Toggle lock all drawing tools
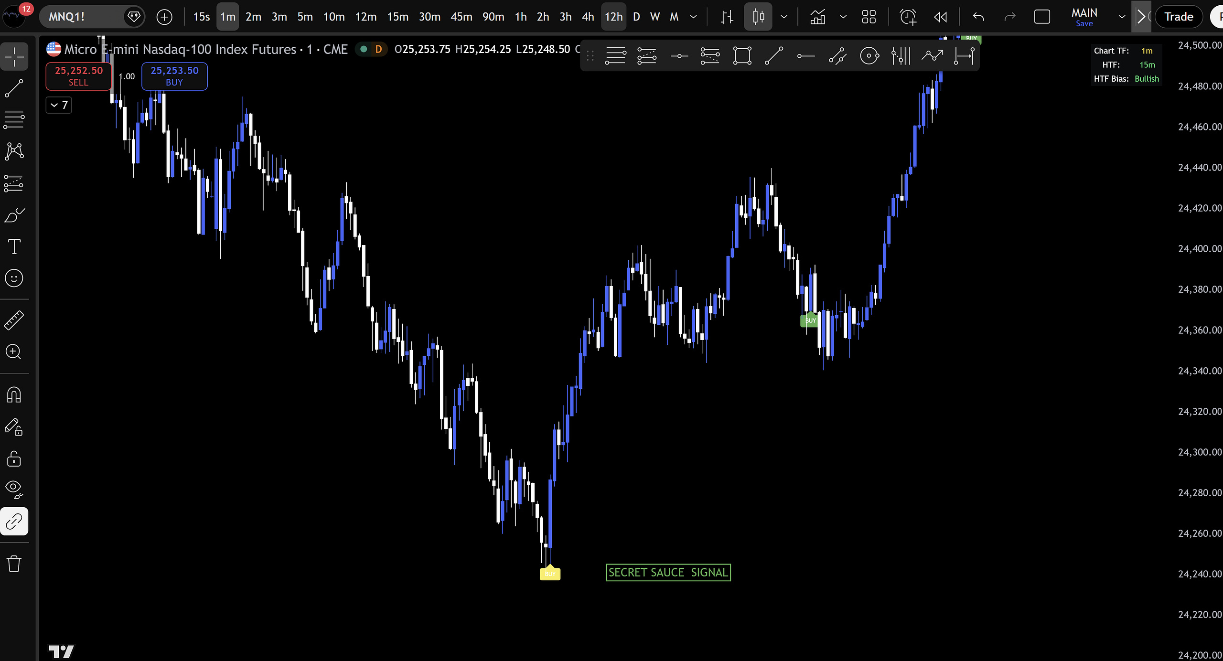The width and height of the screenshot is (1223, 661). [x=14, y=458]
